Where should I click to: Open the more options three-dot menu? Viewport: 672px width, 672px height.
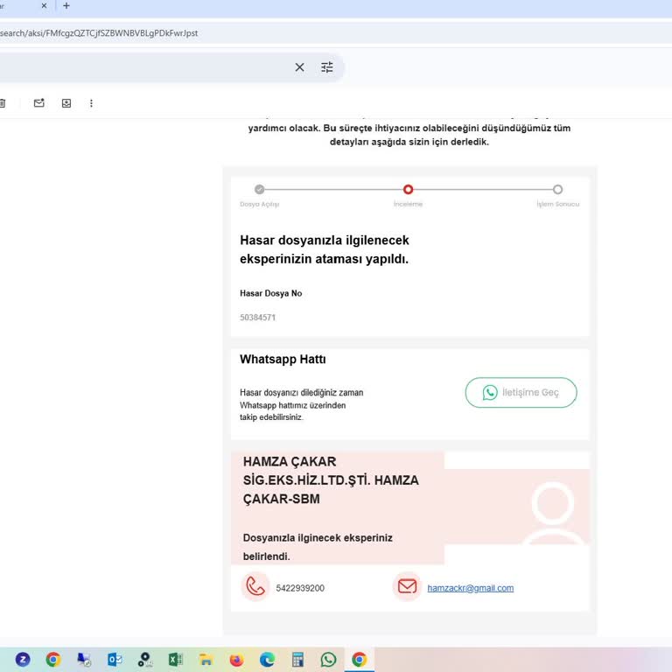pos(91,103)
